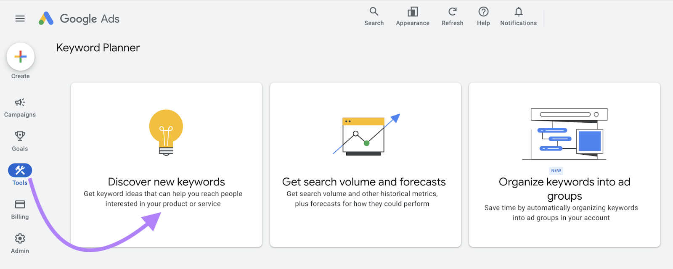Open the Admin gear icon

(x=20, y=239)
